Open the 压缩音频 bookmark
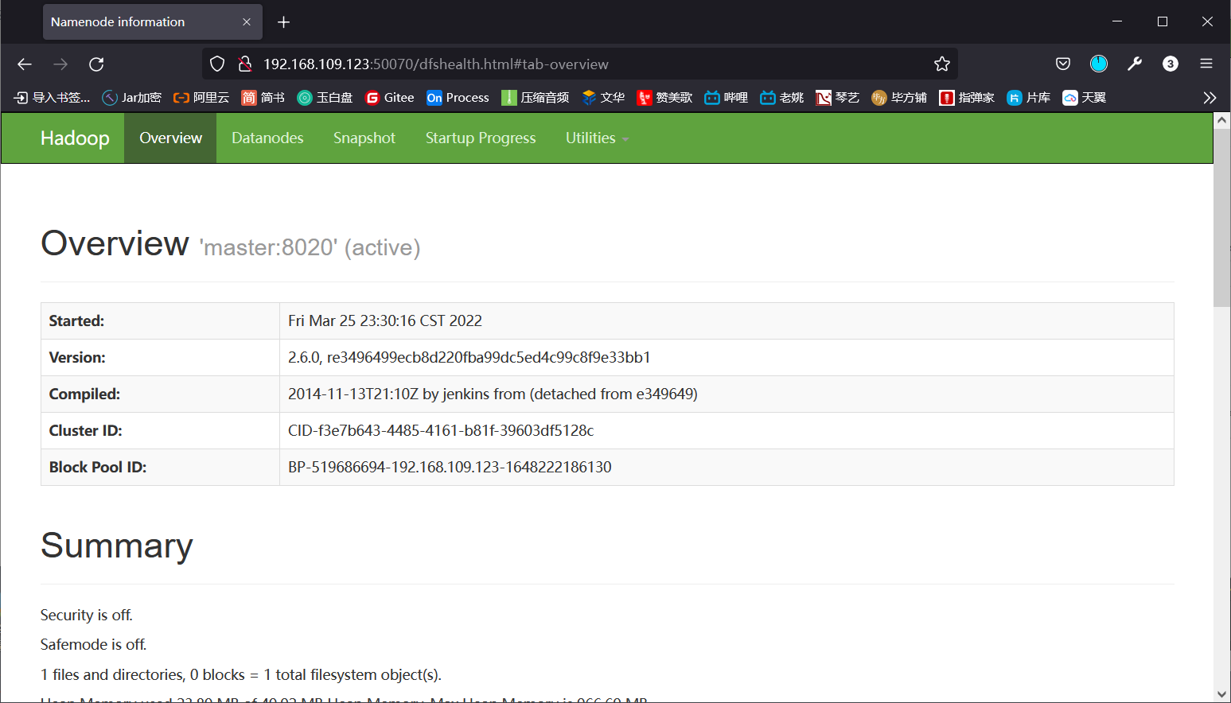 point(536,98)
